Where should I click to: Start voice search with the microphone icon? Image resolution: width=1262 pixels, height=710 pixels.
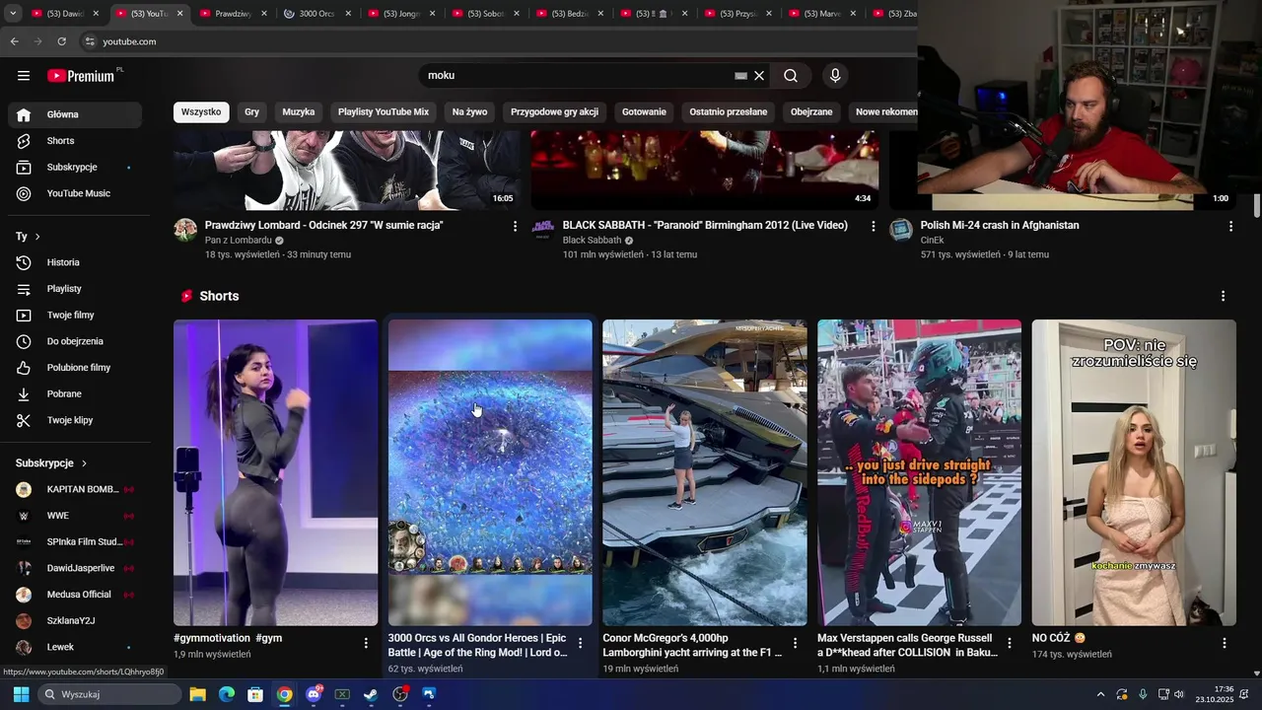(835, 76)
